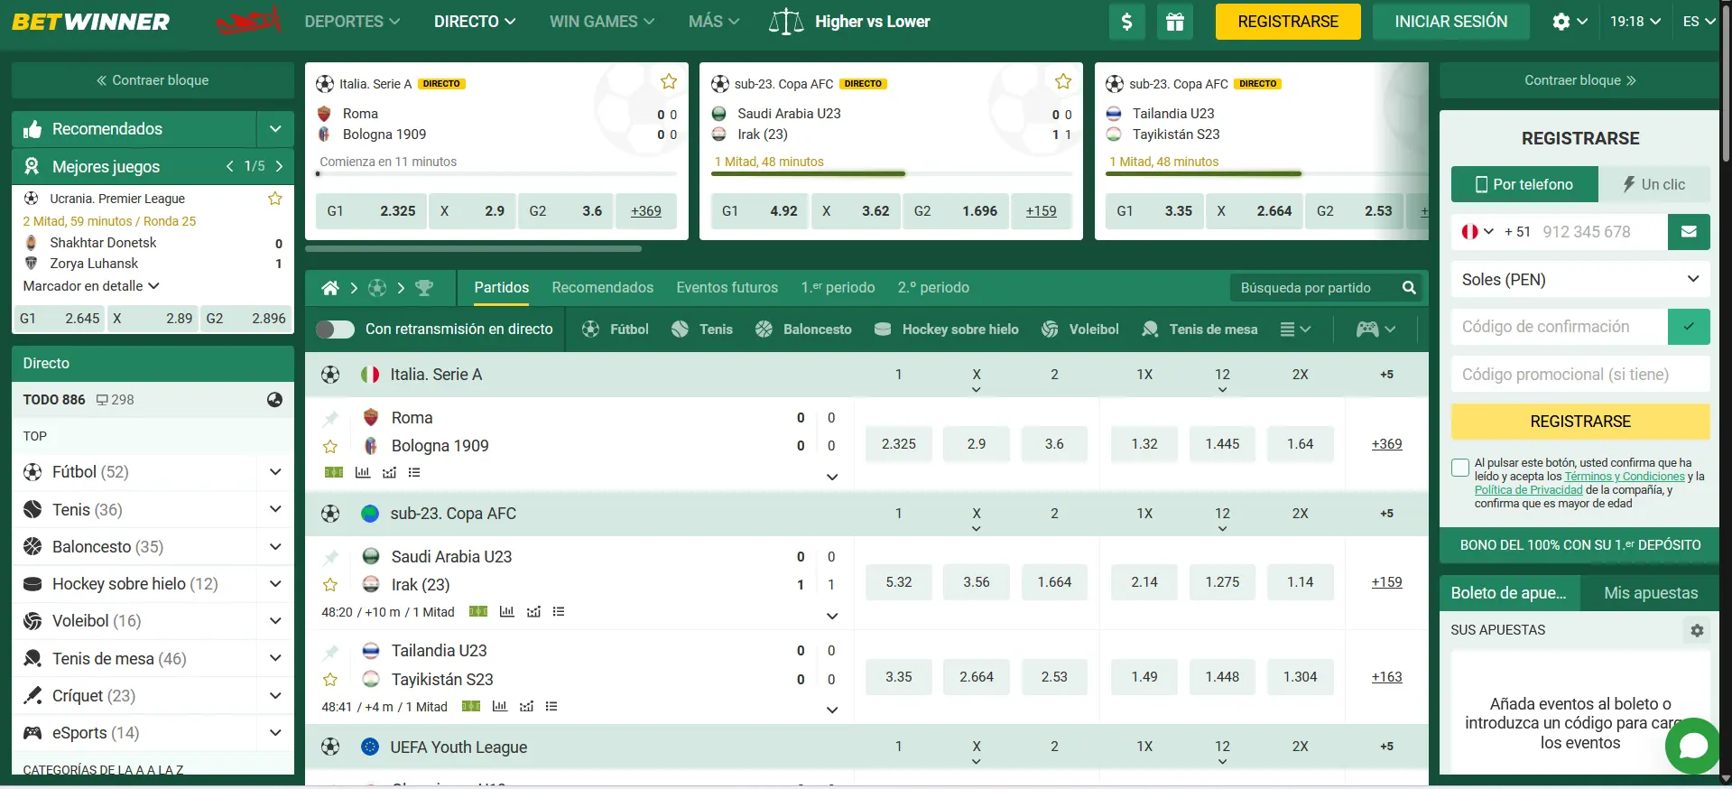Open the 19:18 time dropdown

[x=1635, y=22]
